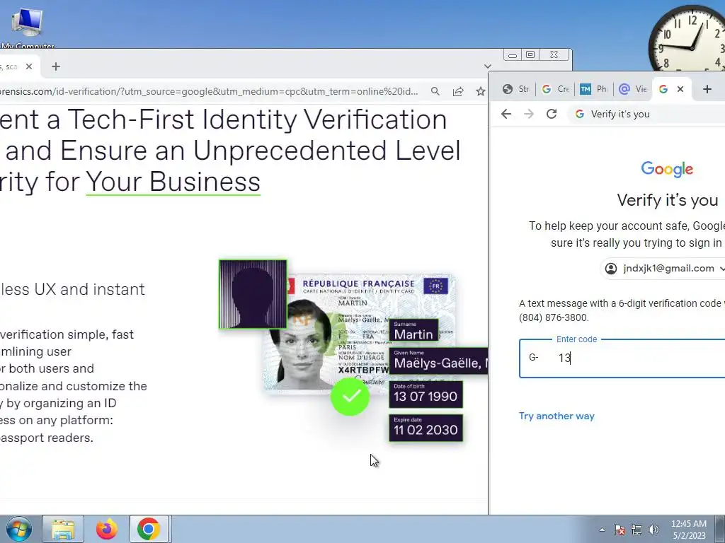
Task: Close the active Google tab in right browser
Action: pos(680,88)
